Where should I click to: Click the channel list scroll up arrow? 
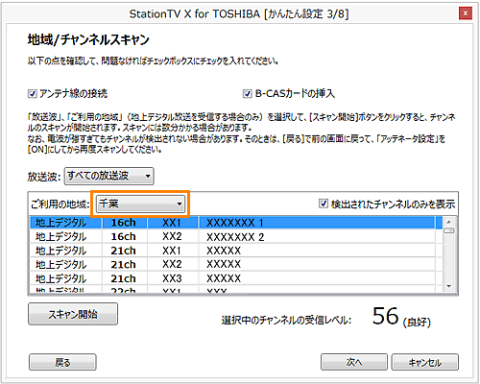tap(449, 222)
